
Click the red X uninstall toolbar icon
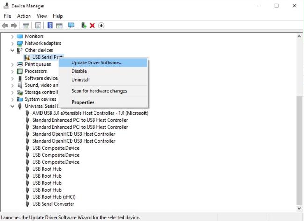click(92, 25)
